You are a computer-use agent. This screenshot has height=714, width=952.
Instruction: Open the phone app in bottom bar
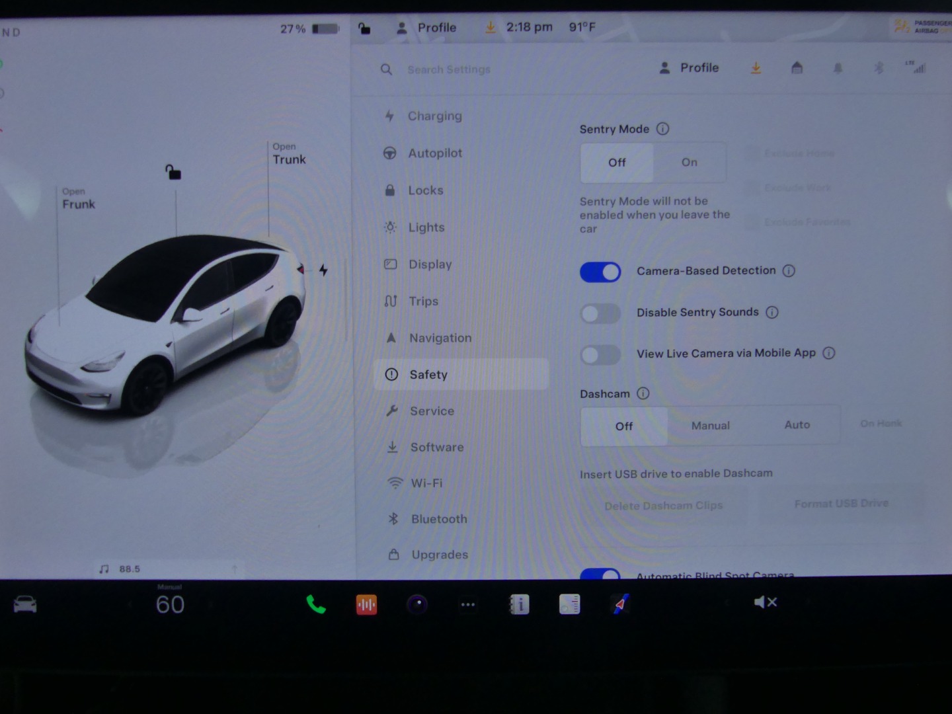pyautogui.click(x=316, y=604)
